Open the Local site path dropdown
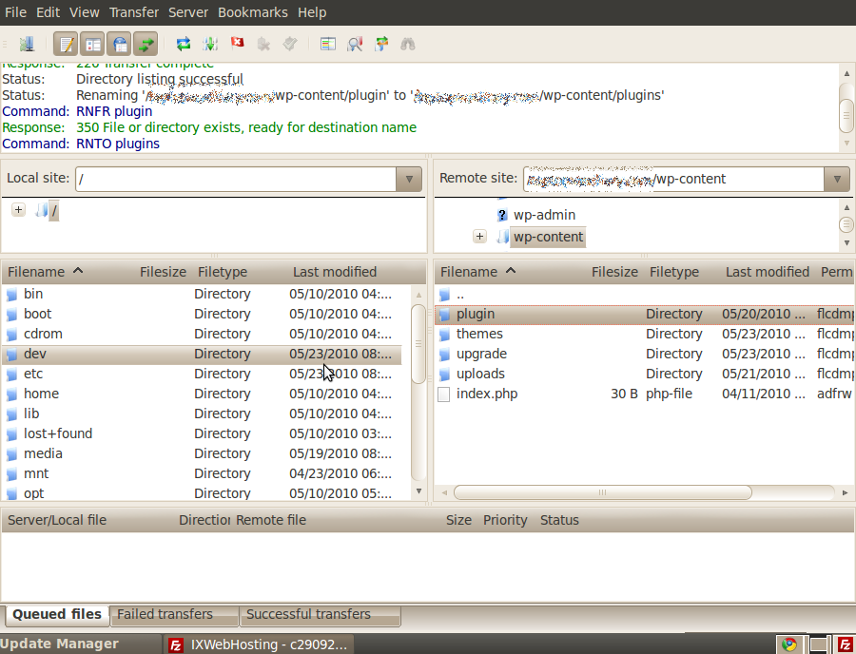This screenshot has width=856, height=654. pyautogui.click(x=409, y=179)
